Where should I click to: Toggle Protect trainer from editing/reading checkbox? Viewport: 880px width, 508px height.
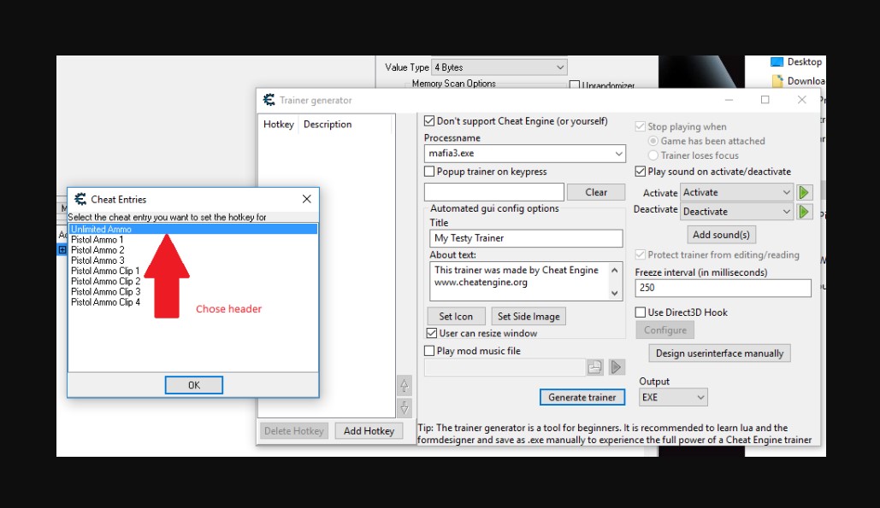(640, 254)
